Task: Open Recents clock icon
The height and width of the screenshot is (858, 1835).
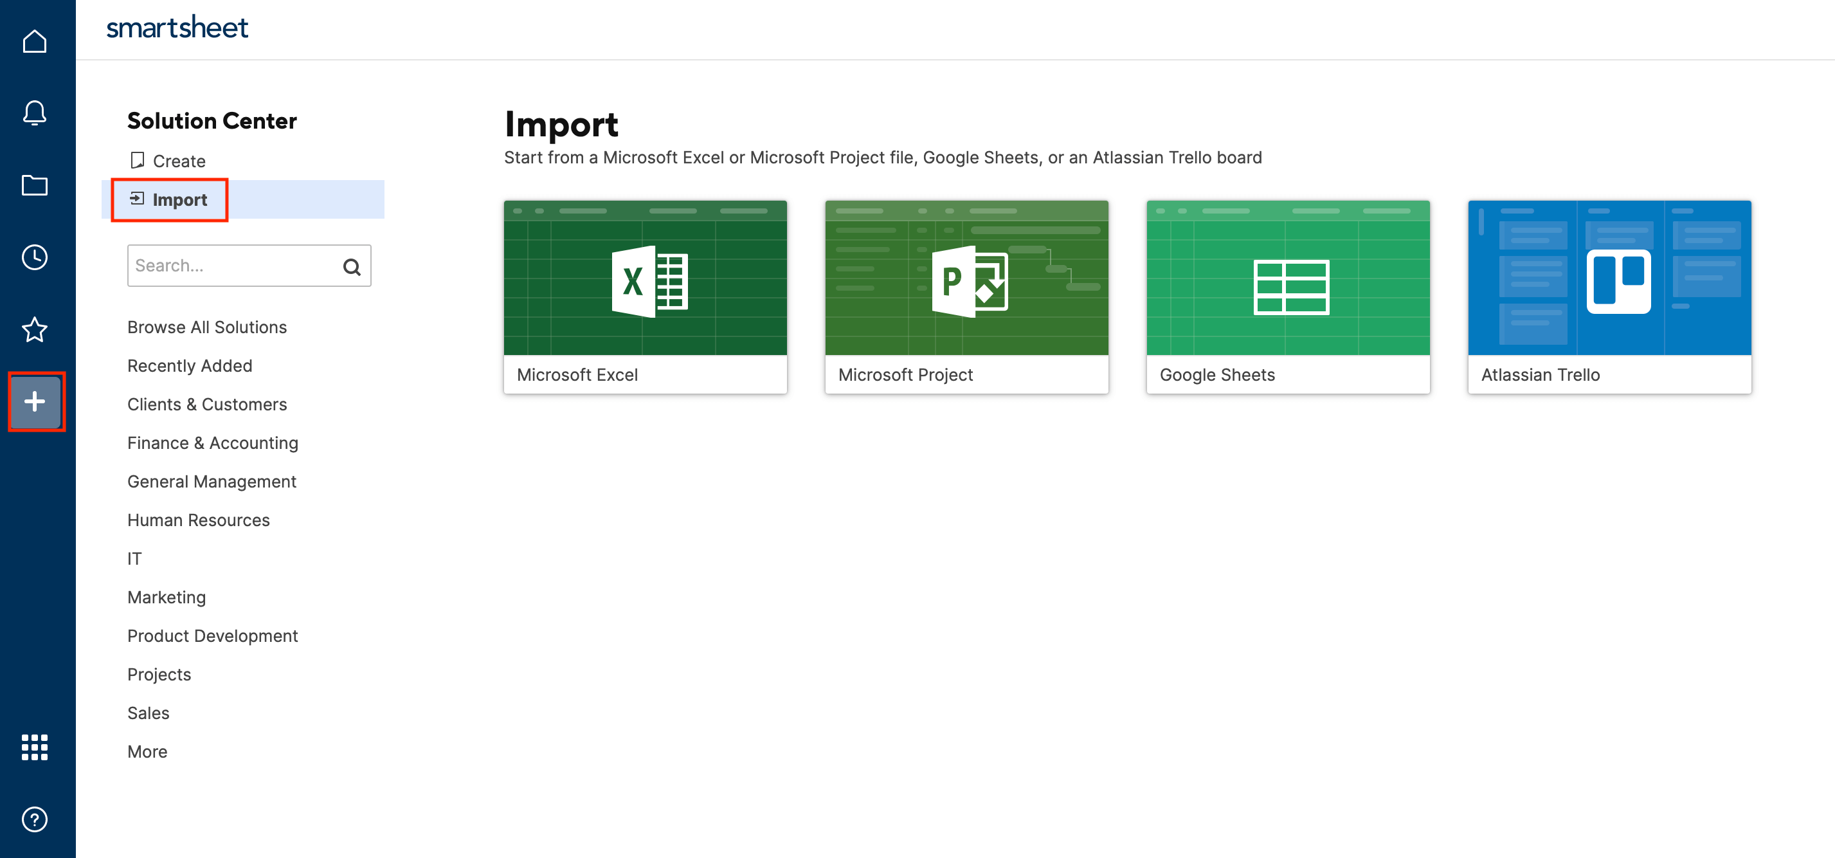Action: (x=34, y=257)
